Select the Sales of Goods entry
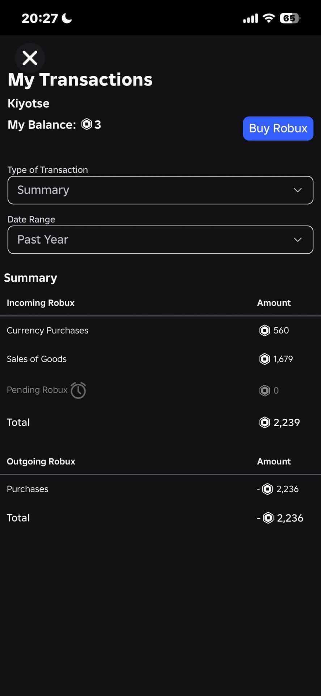This screenshot has width=321, height=696. 160,359
